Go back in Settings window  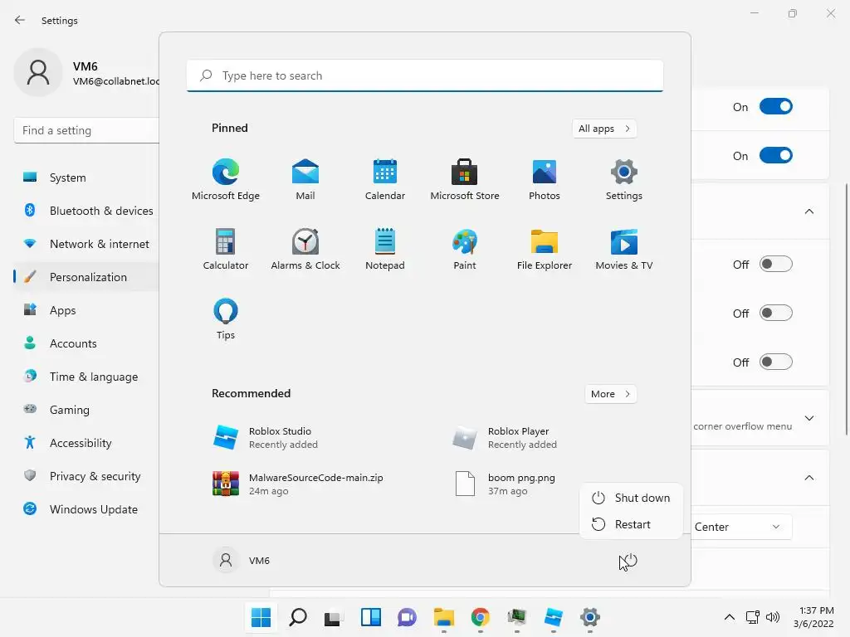[20, 20]
